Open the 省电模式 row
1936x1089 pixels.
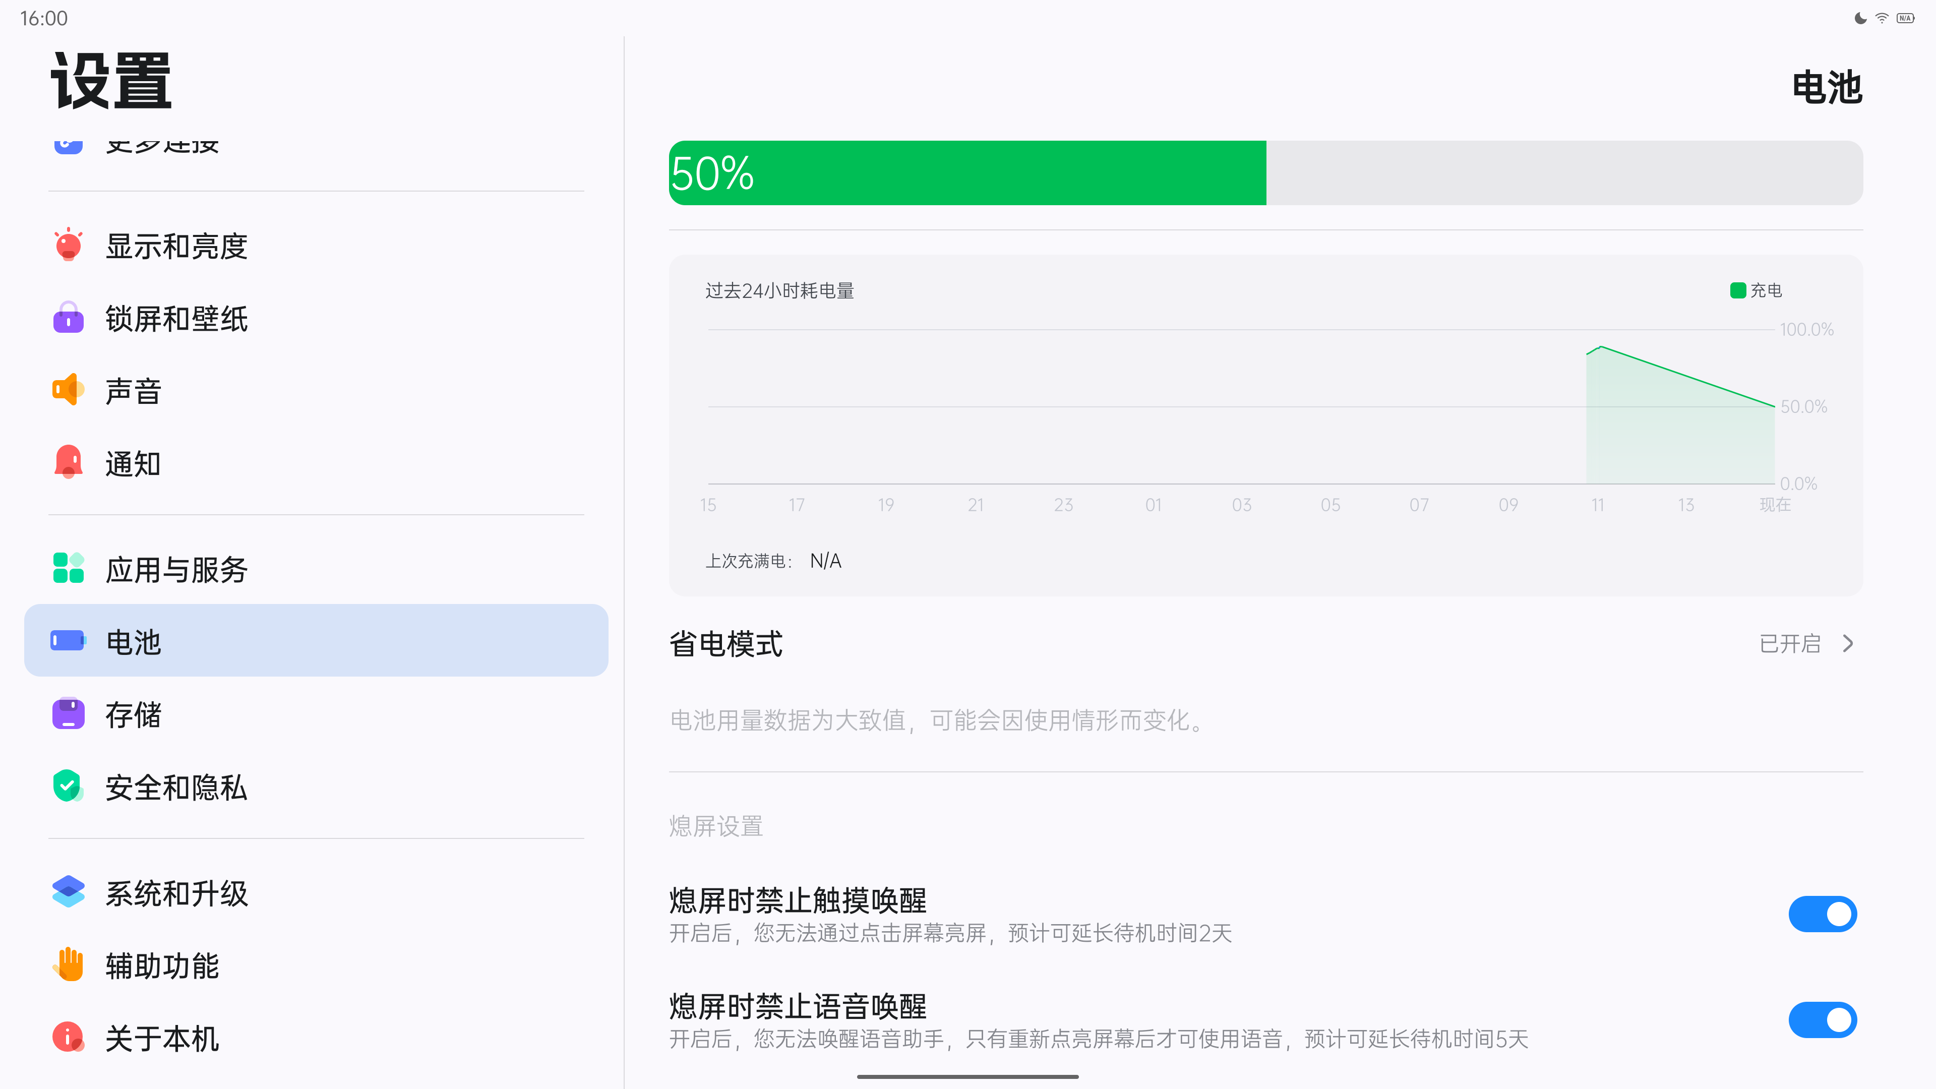click(1265, 643)
